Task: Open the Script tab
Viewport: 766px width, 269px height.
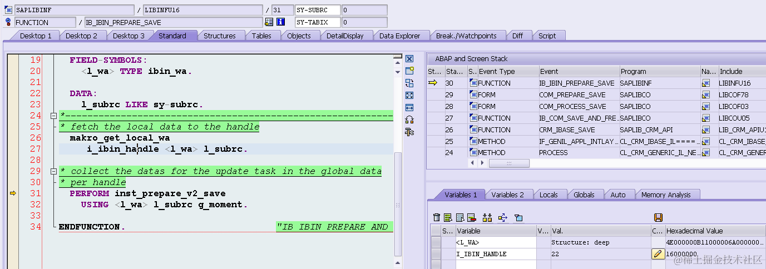Action: 547,36
